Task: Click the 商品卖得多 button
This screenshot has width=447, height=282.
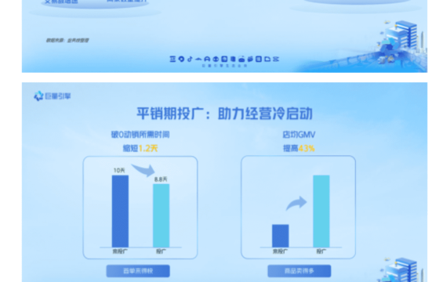Action: tap(299, 271)
